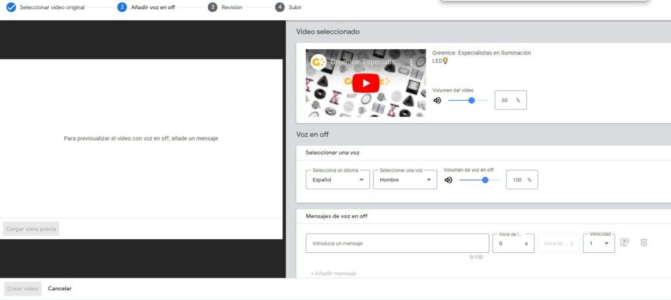The width and height of the screenshot is (671, 300).
Task: Click the GreenIce channel logo on video
Action: 318,62
